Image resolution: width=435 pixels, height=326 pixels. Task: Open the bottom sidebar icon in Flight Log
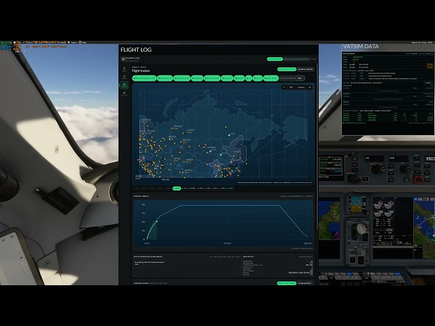point(124,94)
